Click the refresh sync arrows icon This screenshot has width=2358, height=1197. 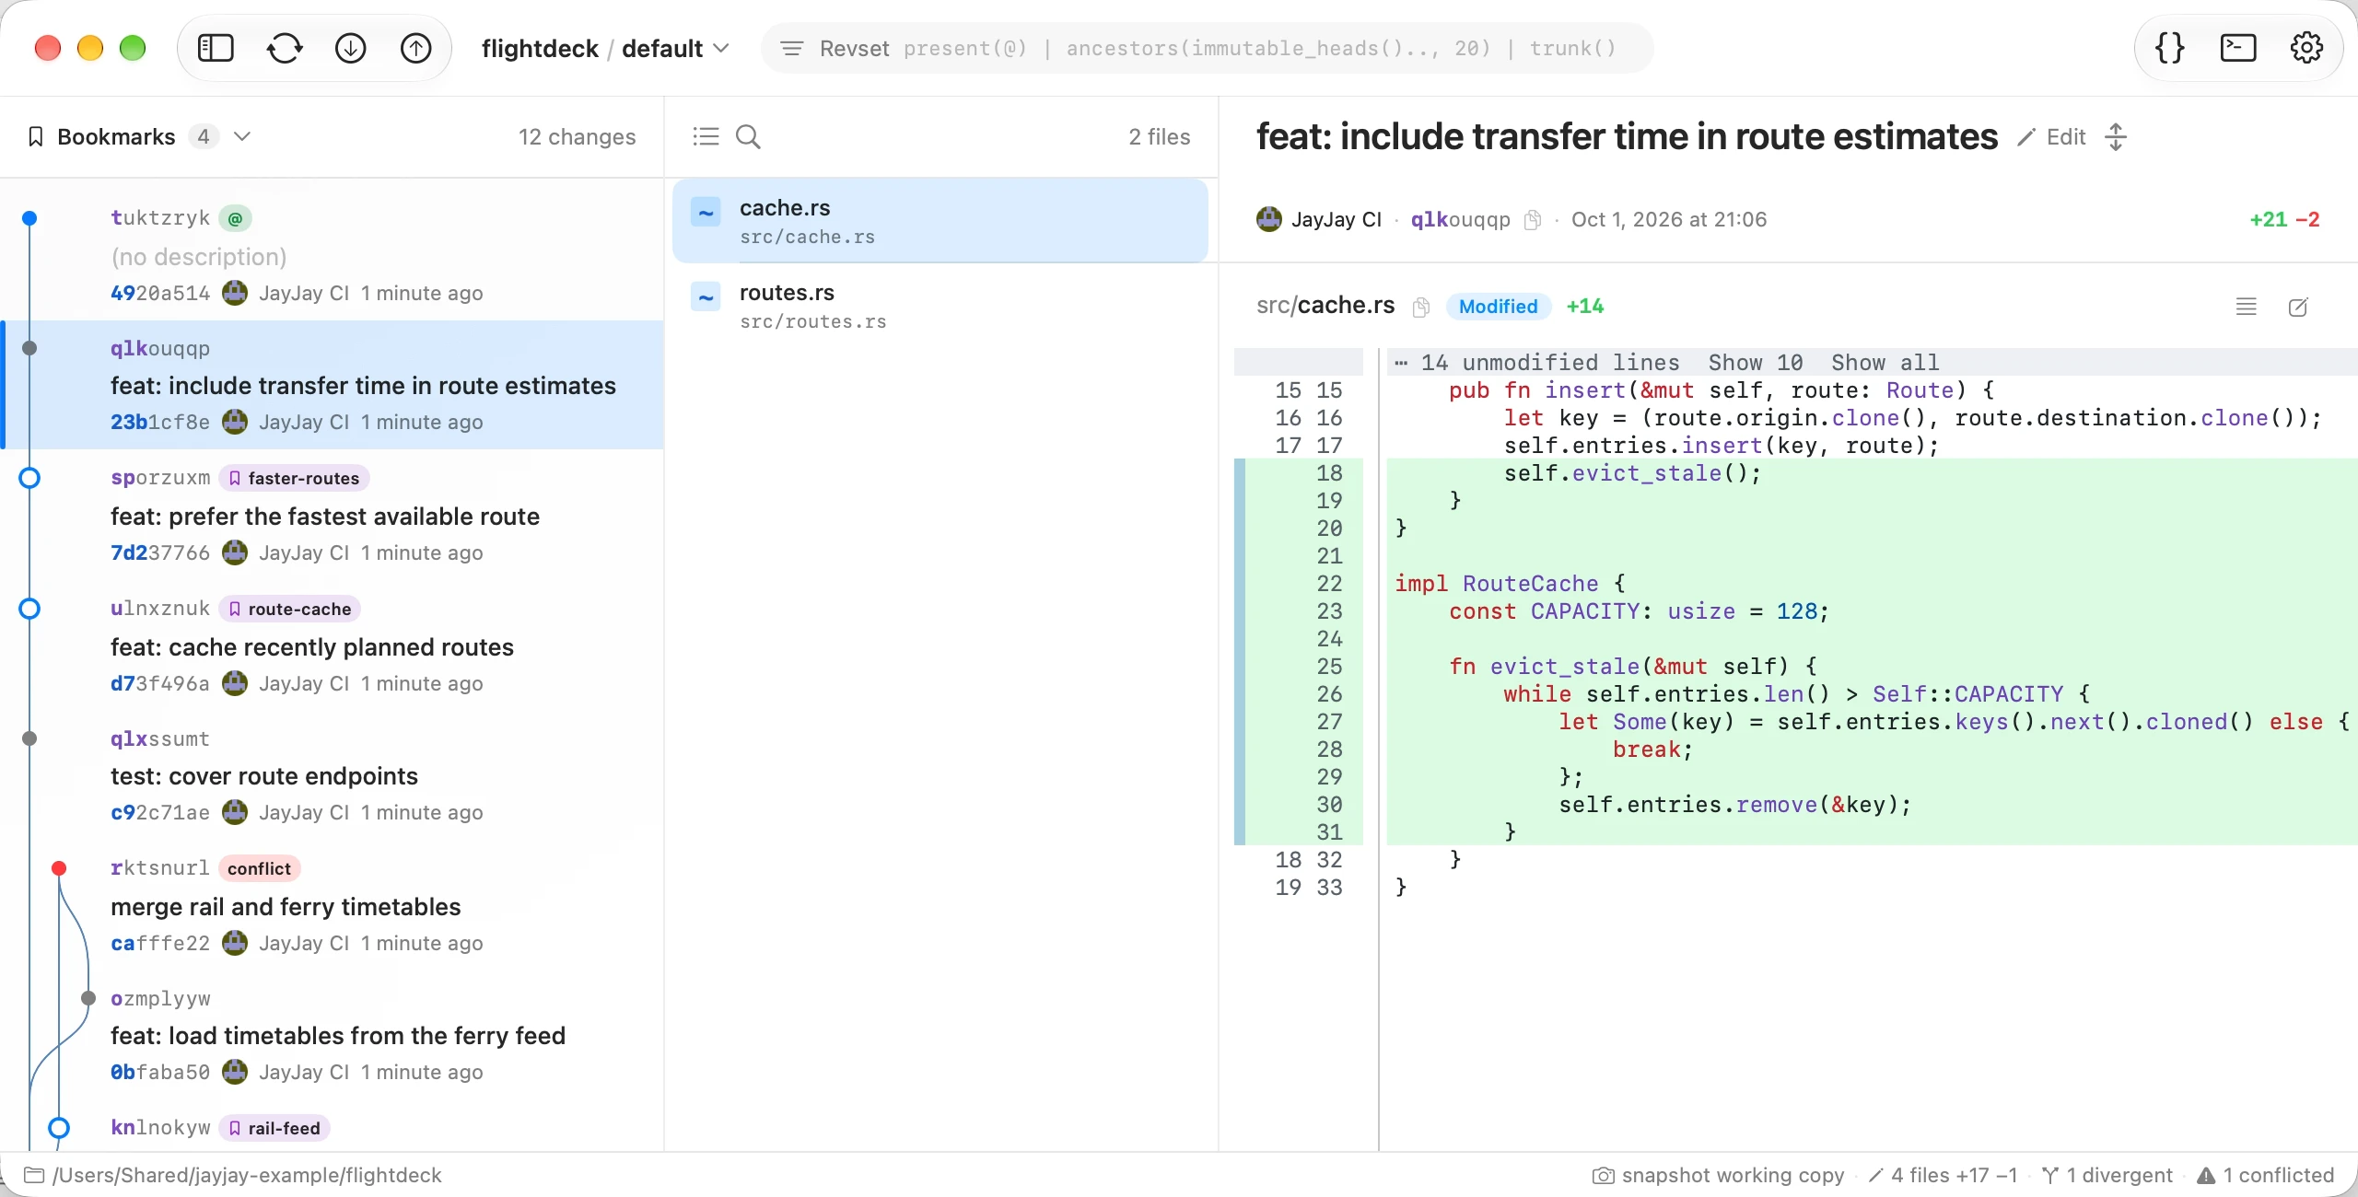285,48
